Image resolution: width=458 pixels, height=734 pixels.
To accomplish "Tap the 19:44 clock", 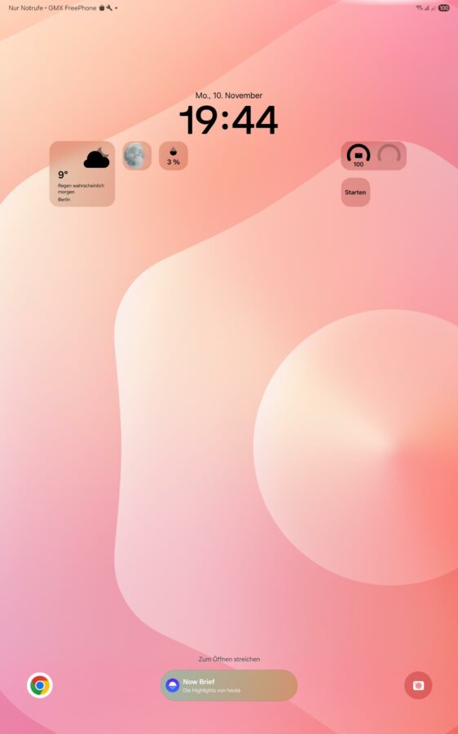I will coord(229,121).
